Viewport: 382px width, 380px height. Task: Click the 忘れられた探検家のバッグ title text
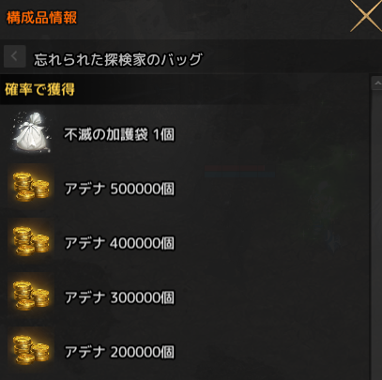pos(118,59)
